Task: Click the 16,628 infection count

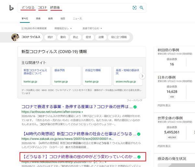Action: pos(172,92)
